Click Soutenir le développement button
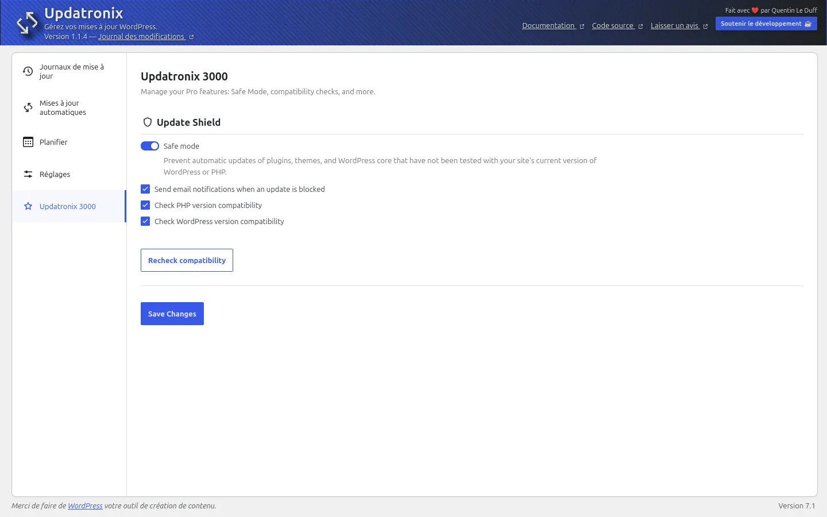 pyautogui.click(x=766, y=24)
